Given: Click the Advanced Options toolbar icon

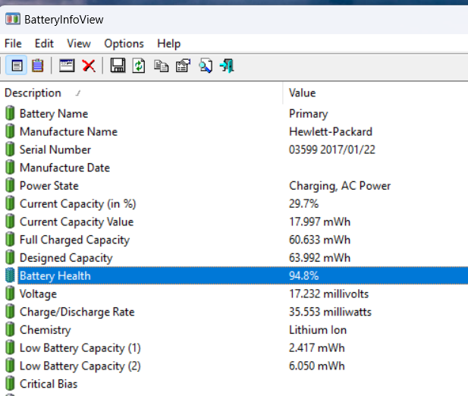Looking at the screenshot, I should pyautogui.click(x=183, y=66).
